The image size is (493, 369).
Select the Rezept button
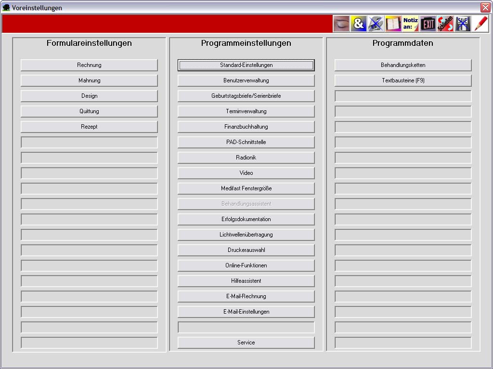tap(89, 127)
